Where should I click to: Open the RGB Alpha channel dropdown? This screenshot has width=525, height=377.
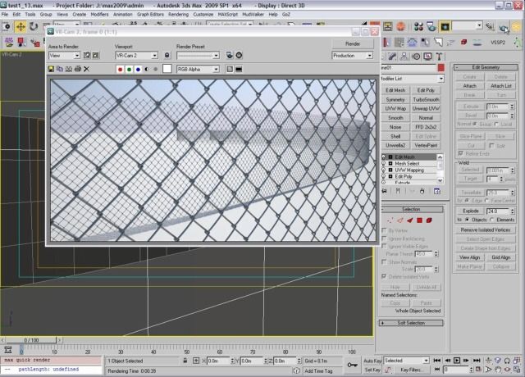pyautogui.click(x=198, y=69)
